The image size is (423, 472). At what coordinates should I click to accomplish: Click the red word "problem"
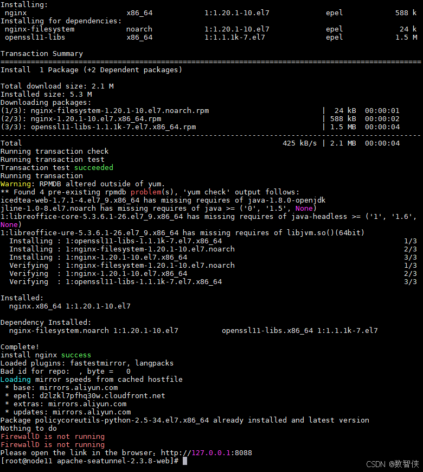[146, 192]
